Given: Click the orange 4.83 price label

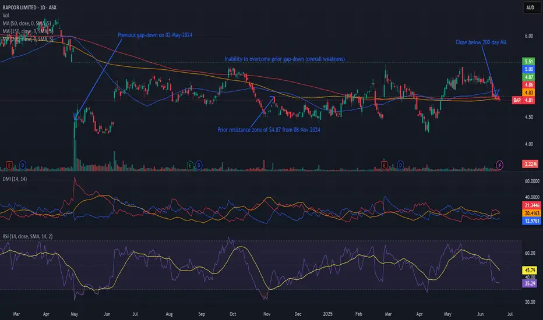Looking at the screenshot, I should click(529, 93).
